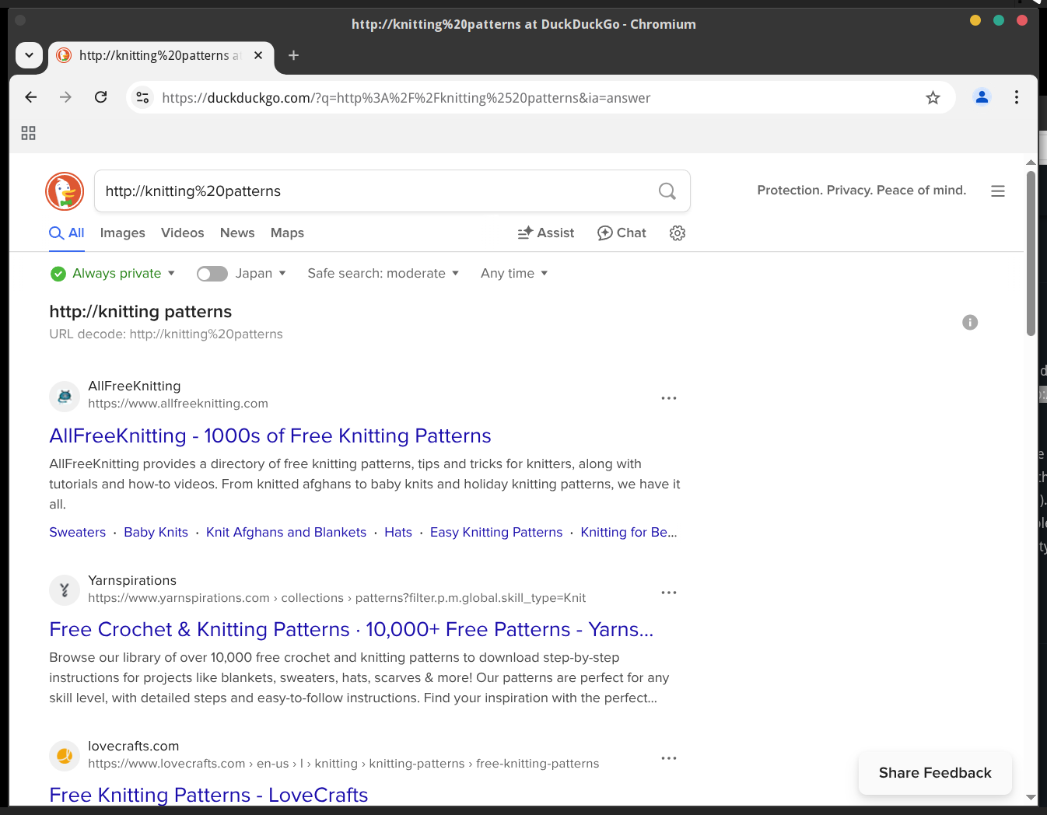Screen dimensions: 1047x815
Task: Open the Any time filter dropdown
Action: (514, 274)
